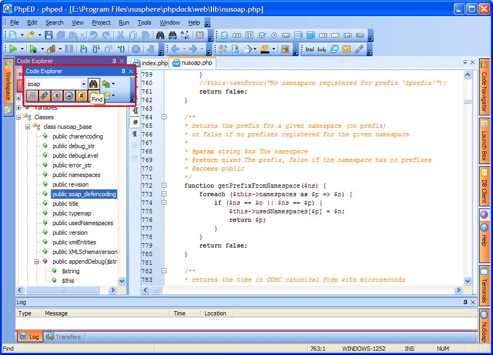Open the Code Navigator side panel
Image resolution: width=493 pixels, height=355 pixels.
[x=484, y=87]
